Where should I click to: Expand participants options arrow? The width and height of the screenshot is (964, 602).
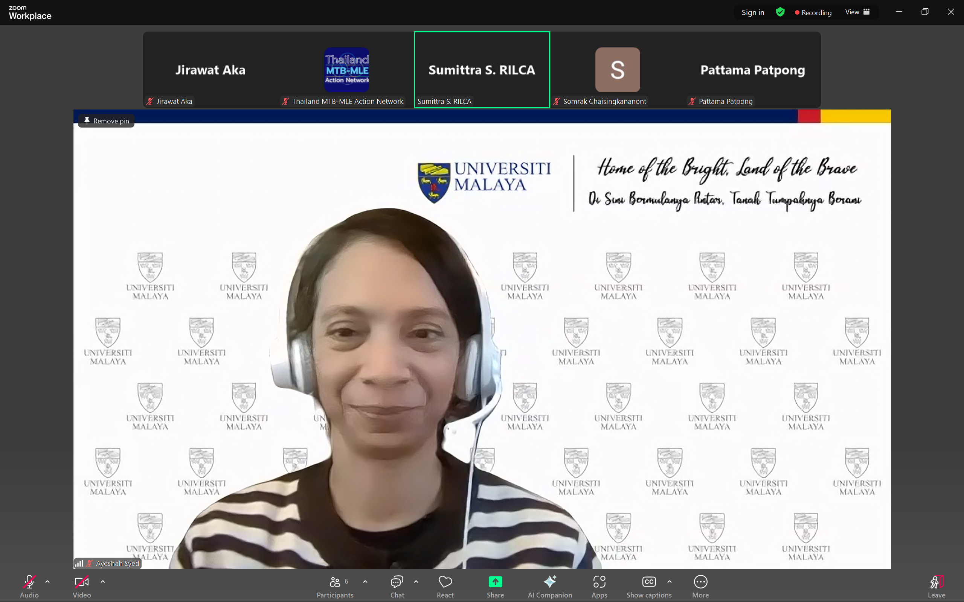[x=365, y=582]
